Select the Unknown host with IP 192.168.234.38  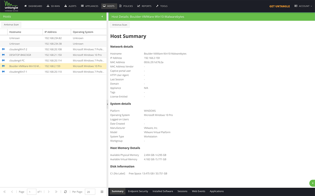click(x=53, y=44)
